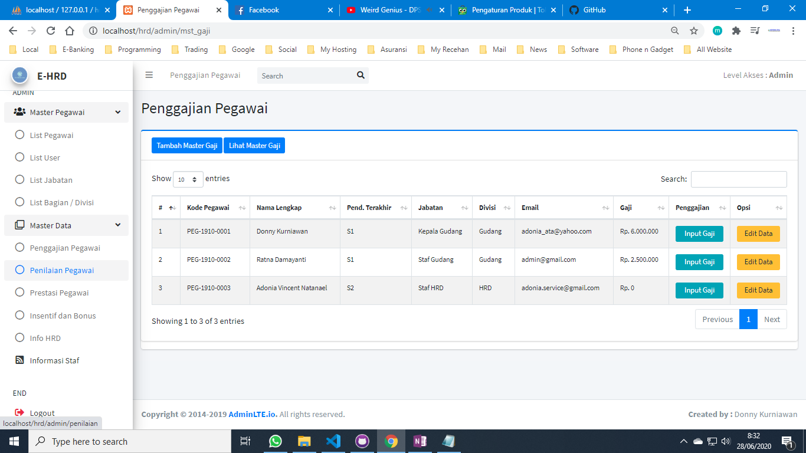Collapse the Master Data sidebar section
The height and width of the screenshot is (453, 806).
pos(118,225)
